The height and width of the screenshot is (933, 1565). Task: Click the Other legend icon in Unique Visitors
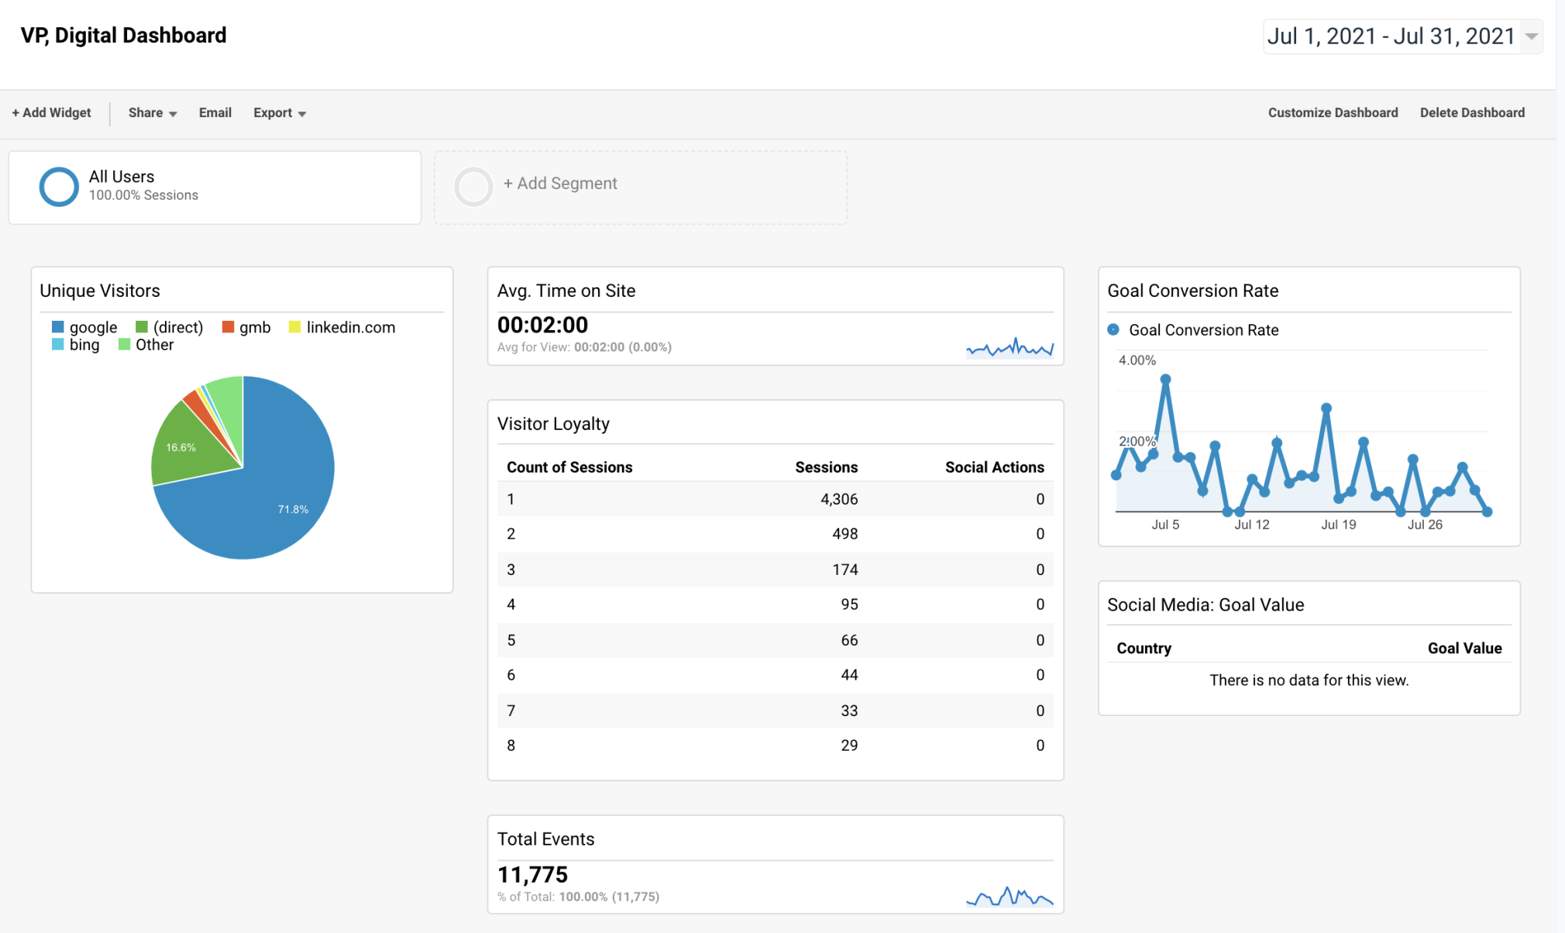tap(123, 345)
